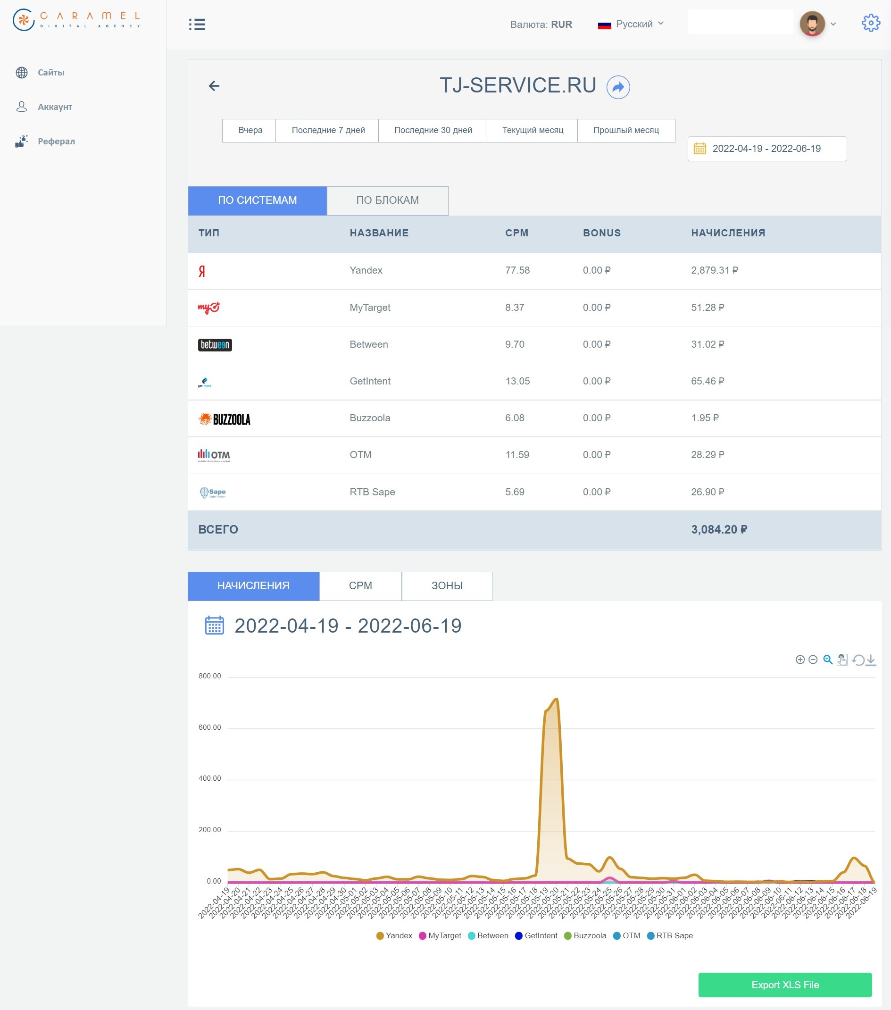This screenshot has height=1010, width=891.
Task: Click the Sape logo in table
Action: [213, 492]
